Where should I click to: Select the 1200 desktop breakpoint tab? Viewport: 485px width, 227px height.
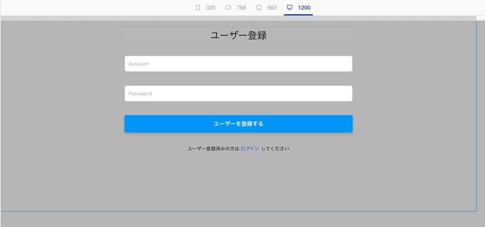coord(298,8)
